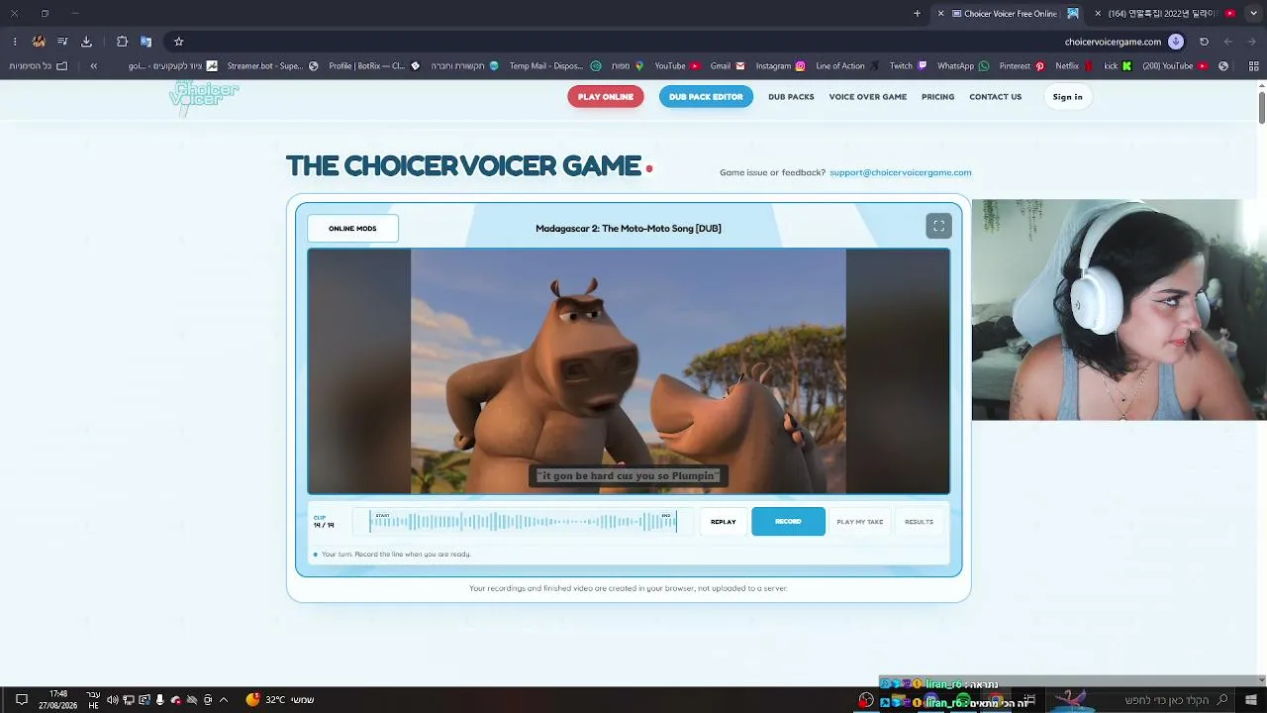Click the 32°C weather widget in the taskbar

280,700
